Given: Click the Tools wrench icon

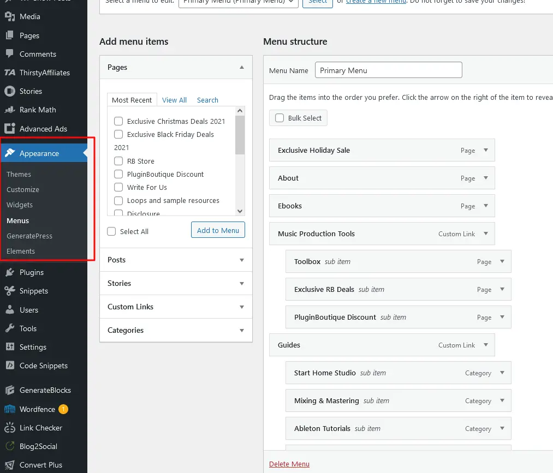Looking at the screenshot, I should (9, 328).
